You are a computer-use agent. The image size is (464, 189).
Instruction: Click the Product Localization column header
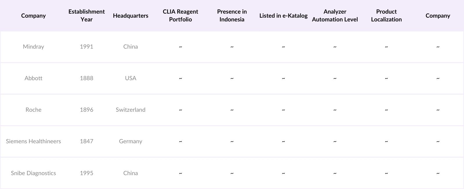coord(386,16)
